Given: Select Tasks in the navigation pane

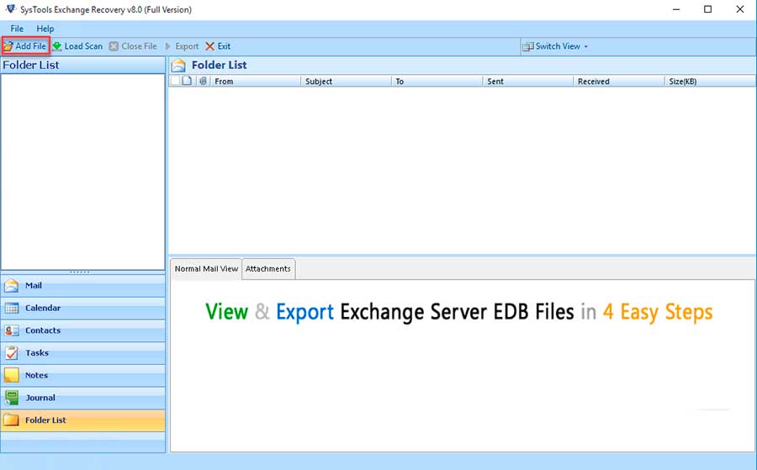Looking at the screenshot, I should (x=83, y=353).
